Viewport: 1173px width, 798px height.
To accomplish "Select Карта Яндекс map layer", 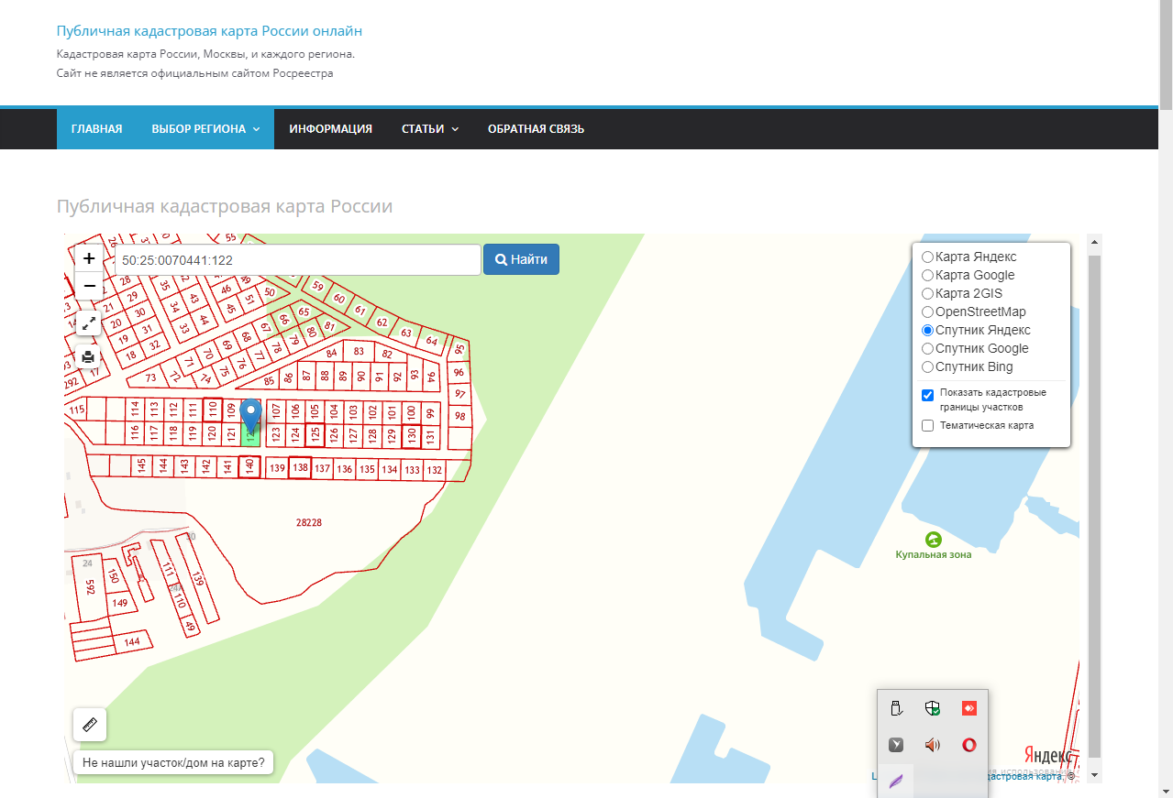I will coord(928,257).
